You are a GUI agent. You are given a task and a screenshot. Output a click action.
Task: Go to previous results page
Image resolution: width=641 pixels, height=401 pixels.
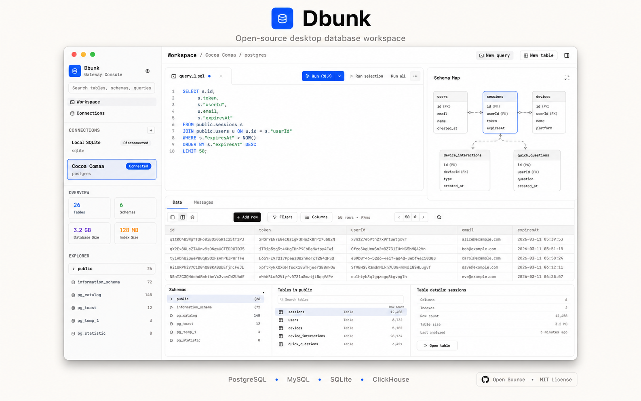[x=399, y=217]
